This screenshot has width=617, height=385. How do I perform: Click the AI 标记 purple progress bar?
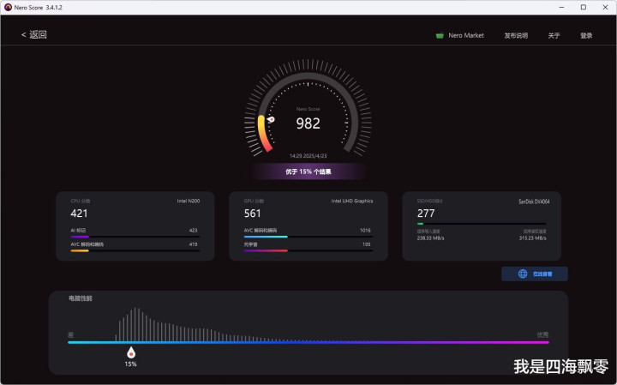[x=135, y=237]
